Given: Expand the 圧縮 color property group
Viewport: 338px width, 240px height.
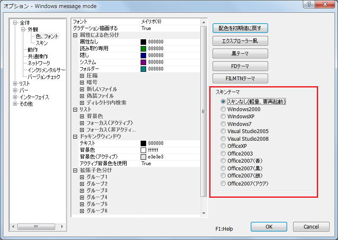Looking at the screenshot, I should pos(82,76).
